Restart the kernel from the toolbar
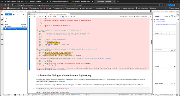This screenshot has height=96, width=180. (x=48, y=17)
